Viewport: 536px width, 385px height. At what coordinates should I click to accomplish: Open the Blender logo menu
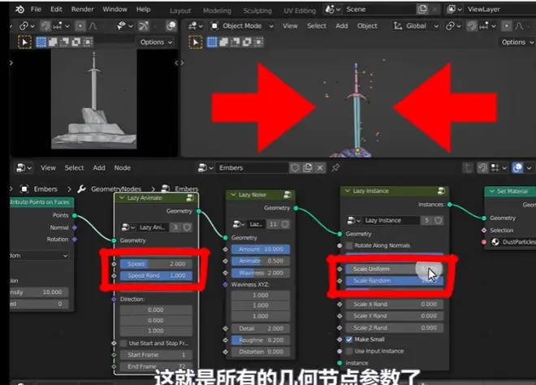[19, 9]
